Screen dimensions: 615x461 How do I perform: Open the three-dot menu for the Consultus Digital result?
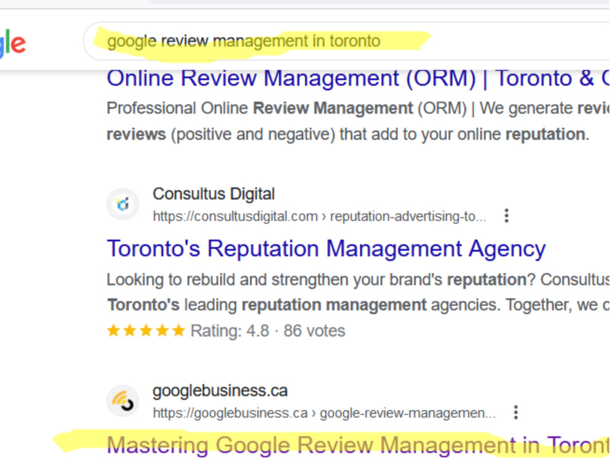point(506,216)
